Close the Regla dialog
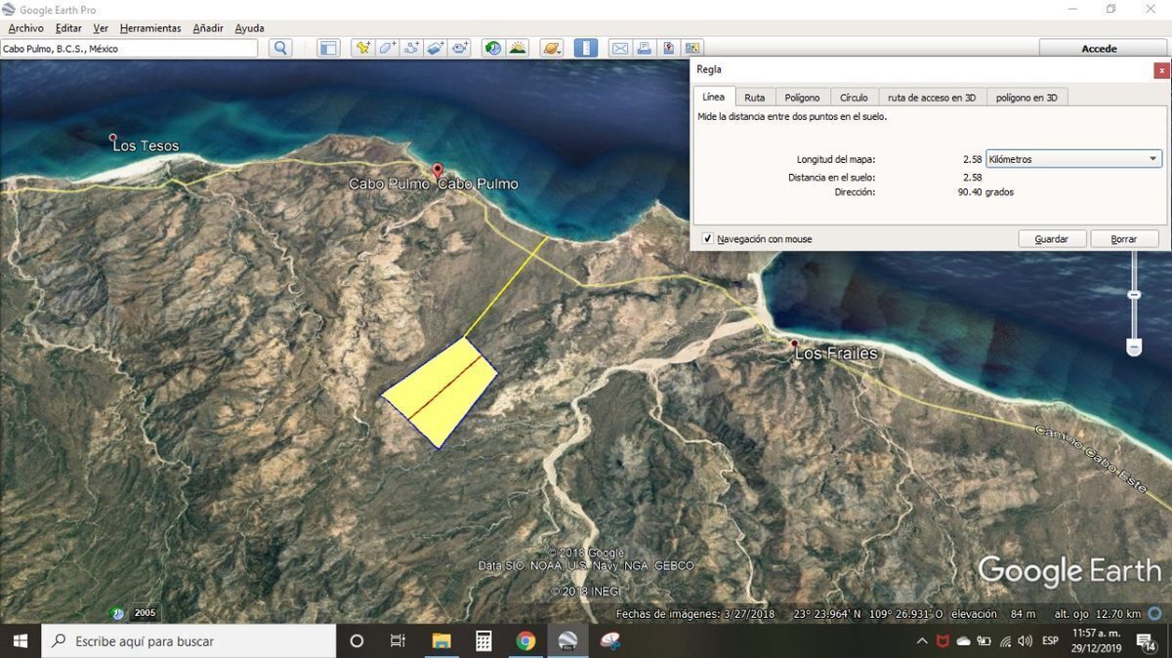1172x658 pixels. pos(1161,70)
